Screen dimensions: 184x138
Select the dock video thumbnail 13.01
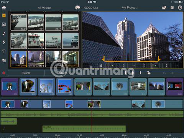click(x=19, y=22)
